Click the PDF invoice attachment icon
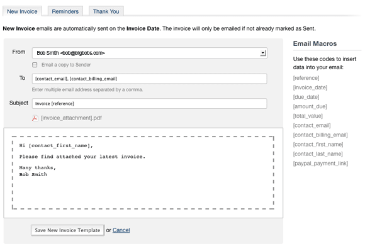This screenshot has height=251, width=365. (x=35, y=118)
